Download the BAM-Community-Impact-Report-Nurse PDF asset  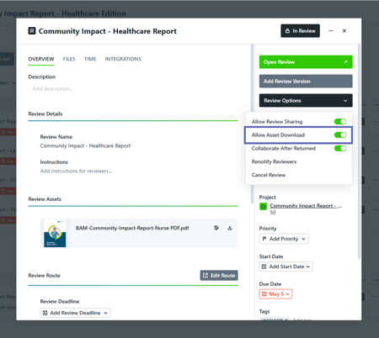pyautogui.click(x=230, y=228)
